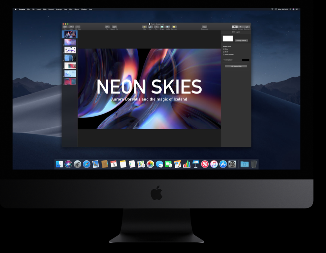The image size is (326, 253).
Task: Open System Preferences from the Dock
Action: [232, 164]
